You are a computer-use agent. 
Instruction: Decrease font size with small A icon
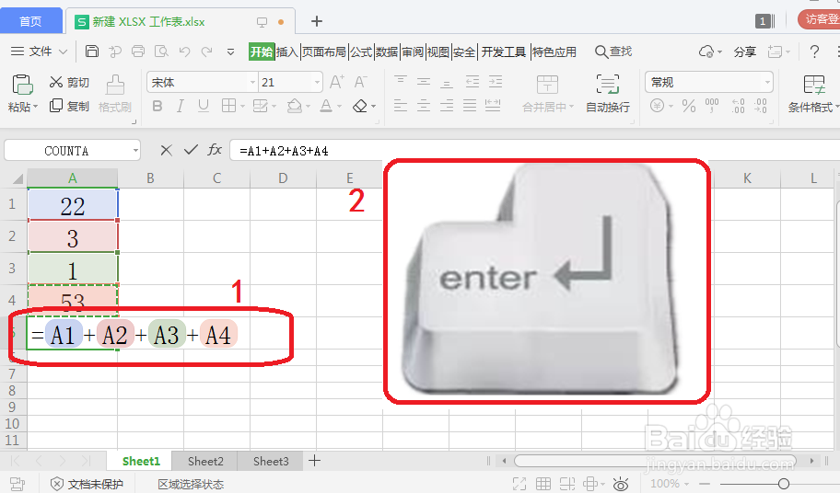(360, 82)
